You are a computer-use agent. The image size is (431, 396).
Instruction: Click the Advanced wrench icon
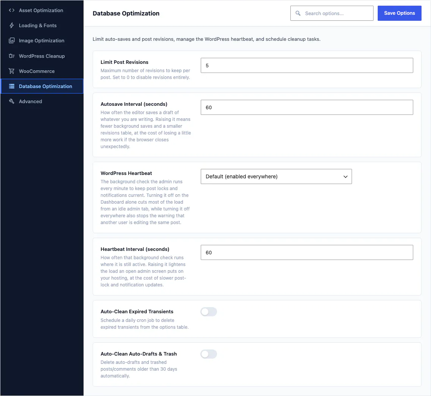(x=12, y=101)
